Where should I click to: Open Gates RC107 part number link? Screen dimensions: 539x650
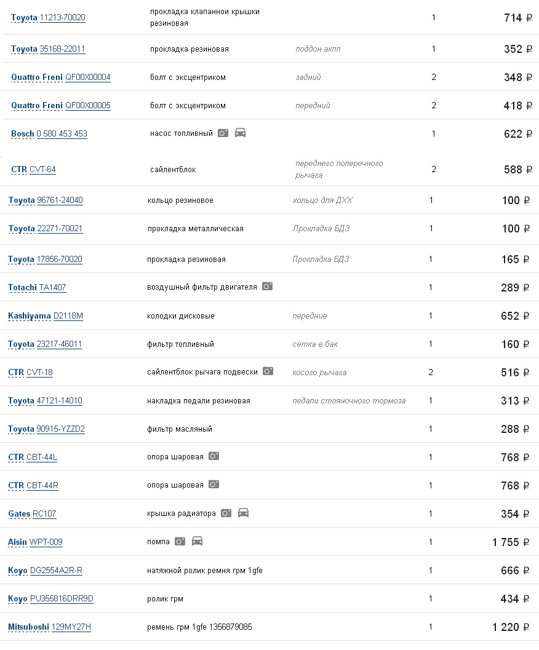coord(44,514)
